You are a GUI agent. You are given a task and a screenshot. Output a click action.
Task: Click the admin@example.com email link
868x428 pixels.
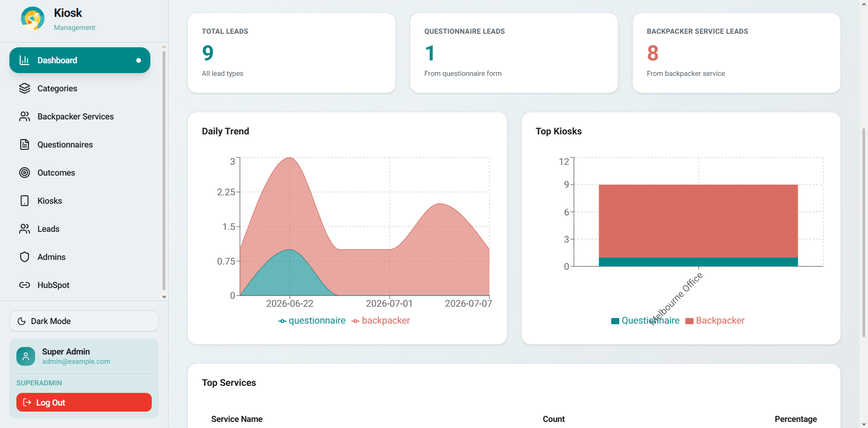tap(76, 362)
